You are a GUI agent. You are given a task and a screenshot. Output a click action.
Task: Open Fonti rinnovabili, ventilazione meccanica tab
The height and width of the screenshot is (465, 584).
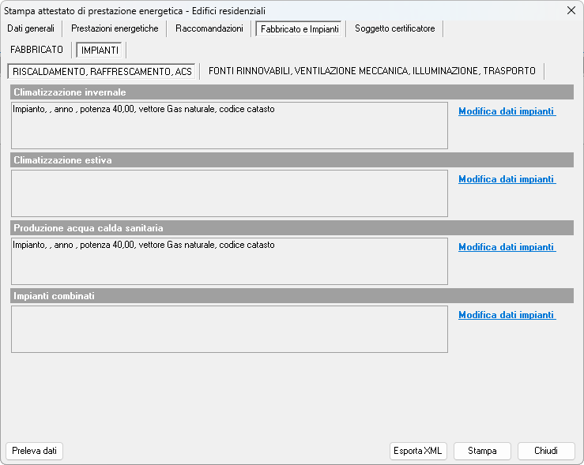pos(371,71)
